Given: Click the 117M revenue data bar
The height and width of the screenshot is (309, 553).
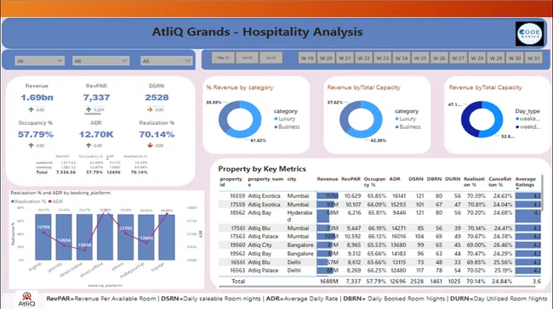Looking at the screenshot, I should tap(328, 196).
